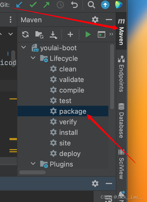Click the Maven panel horizontal scrollbar
The height and width of the screenshot is (202, 147).
pos(33,172)
